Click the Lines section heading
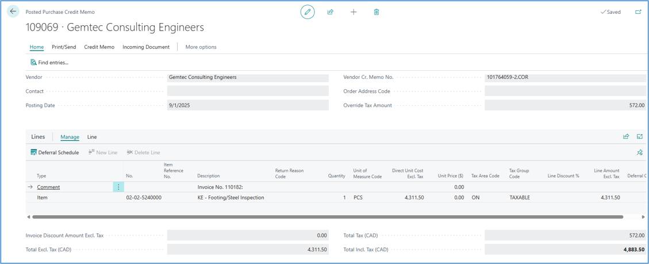Image resolution: width=649 pixels, height=264 pixels. 38,137
